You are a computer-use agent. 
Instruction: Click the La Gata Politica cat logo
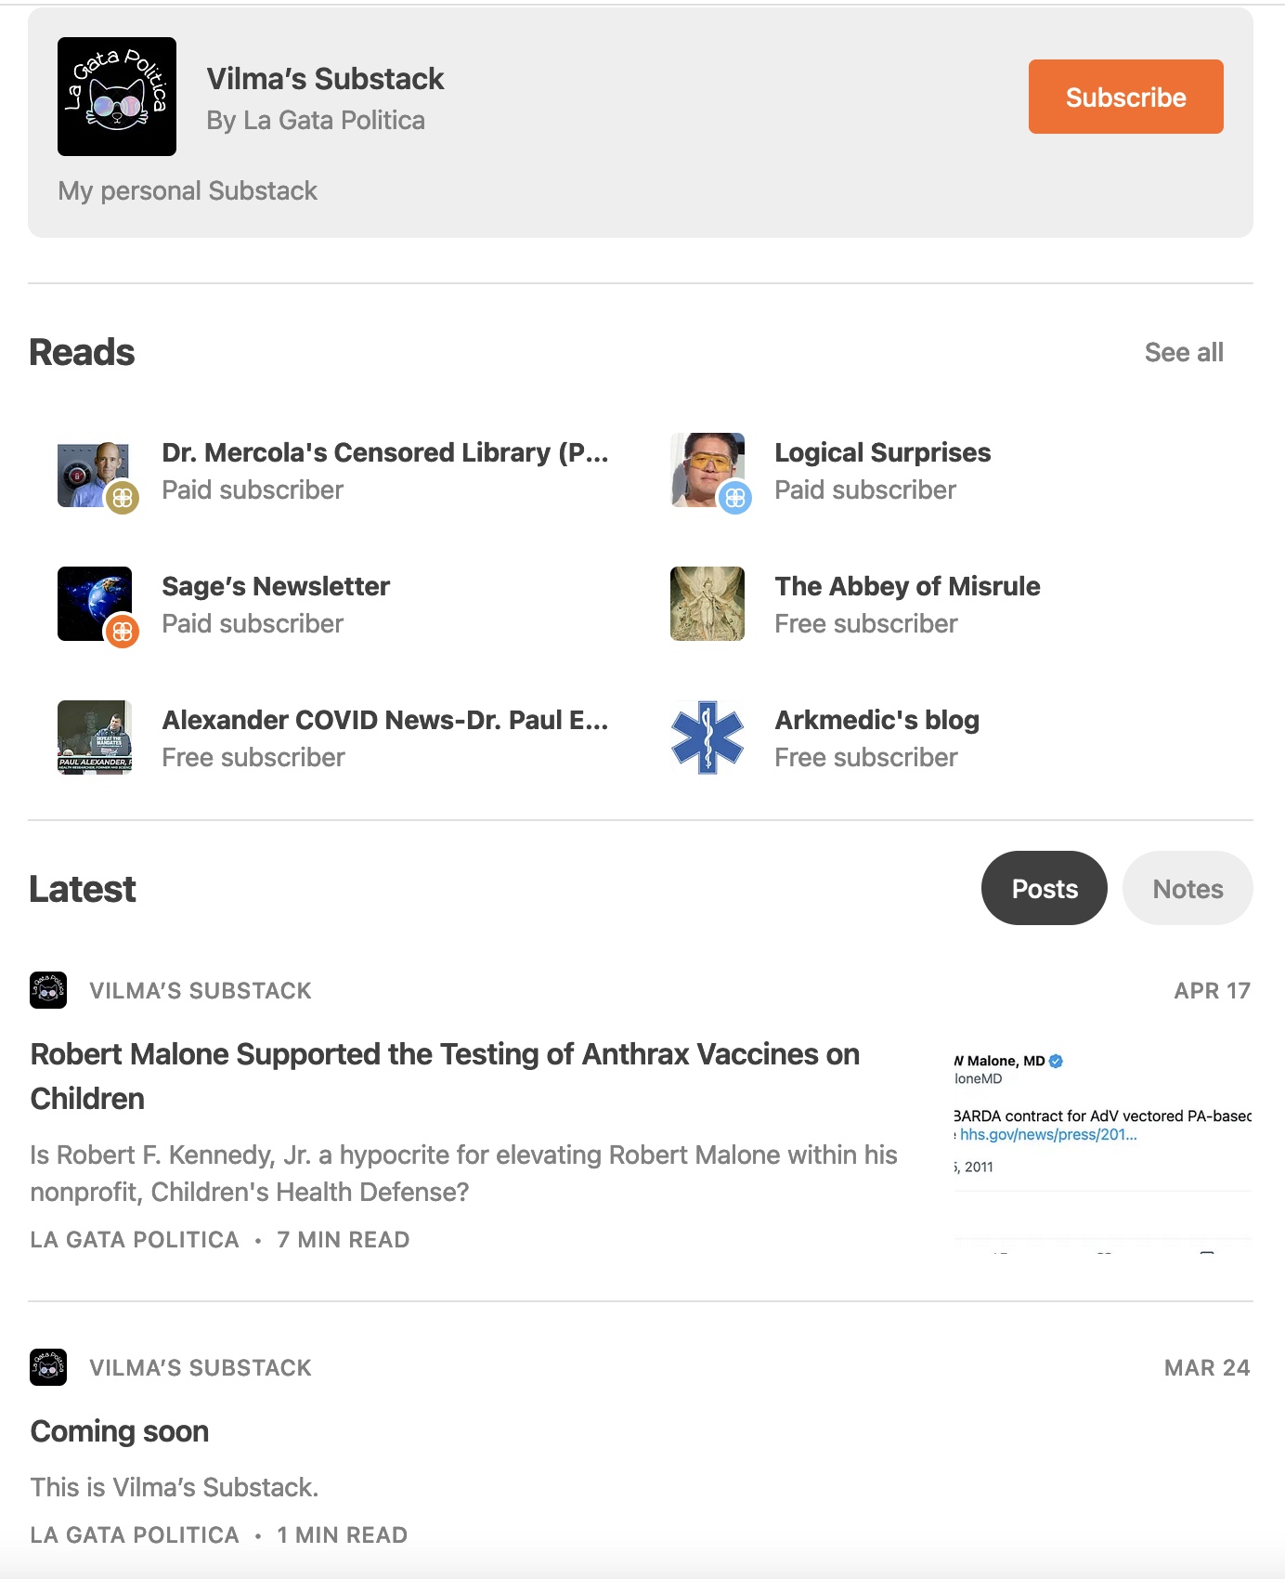pyautogui.click(x=117, y=97)
